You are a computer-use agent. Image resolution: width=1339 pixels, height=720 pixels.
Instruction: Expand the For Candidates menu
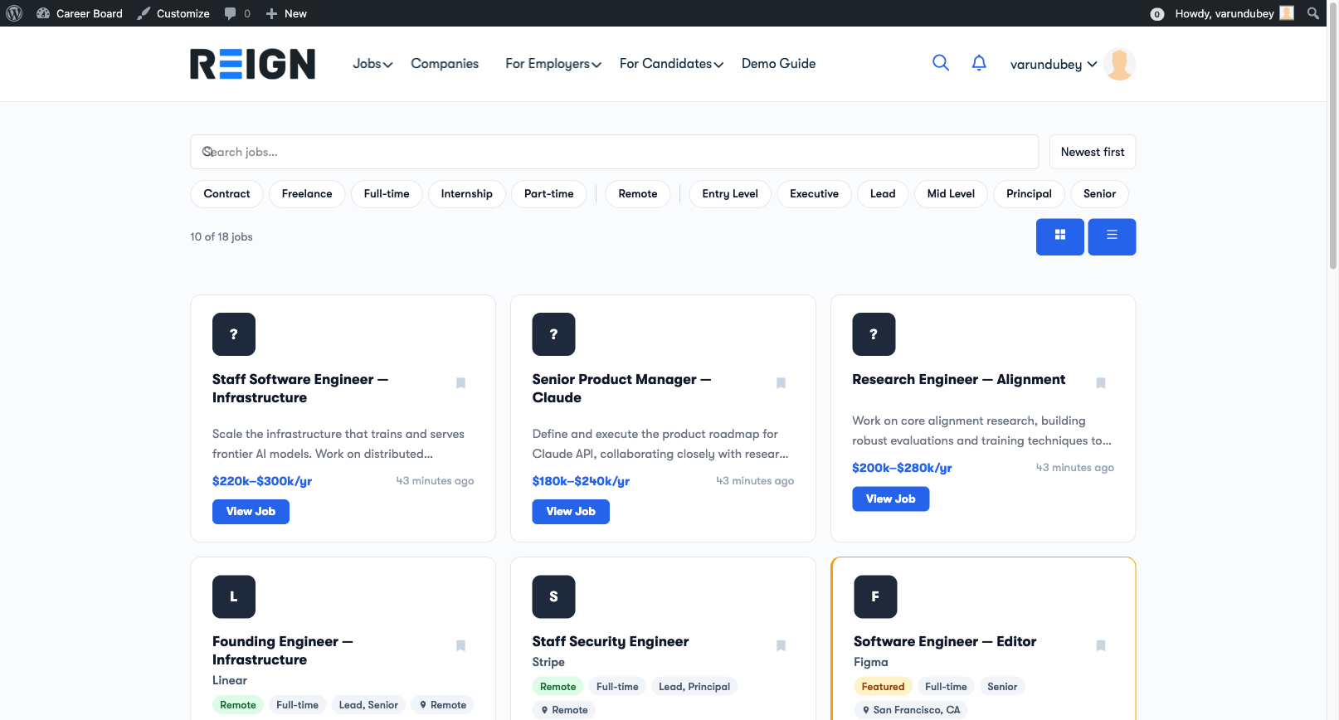tap(671, 64)
